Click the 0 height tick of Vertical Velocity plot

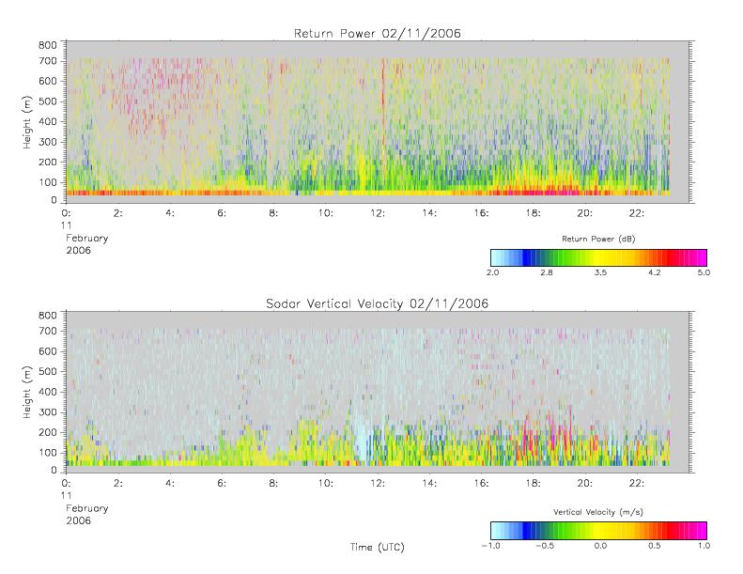(54, 471)
